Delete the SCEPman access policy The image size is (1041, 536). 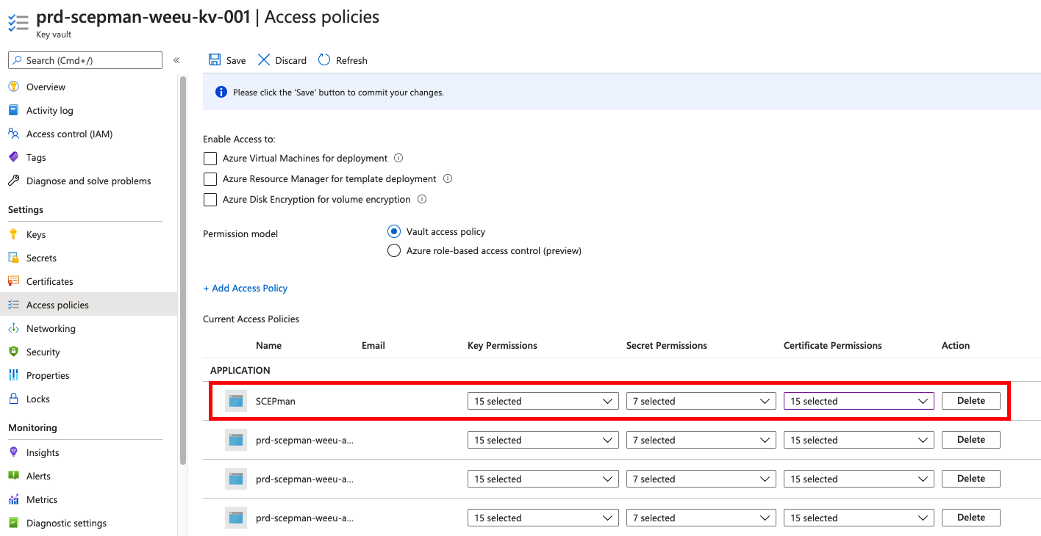[x=970, y=401]
